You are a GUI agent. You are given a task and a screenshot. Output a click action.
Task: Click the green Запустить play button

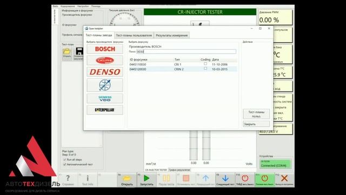coord(147,179)
